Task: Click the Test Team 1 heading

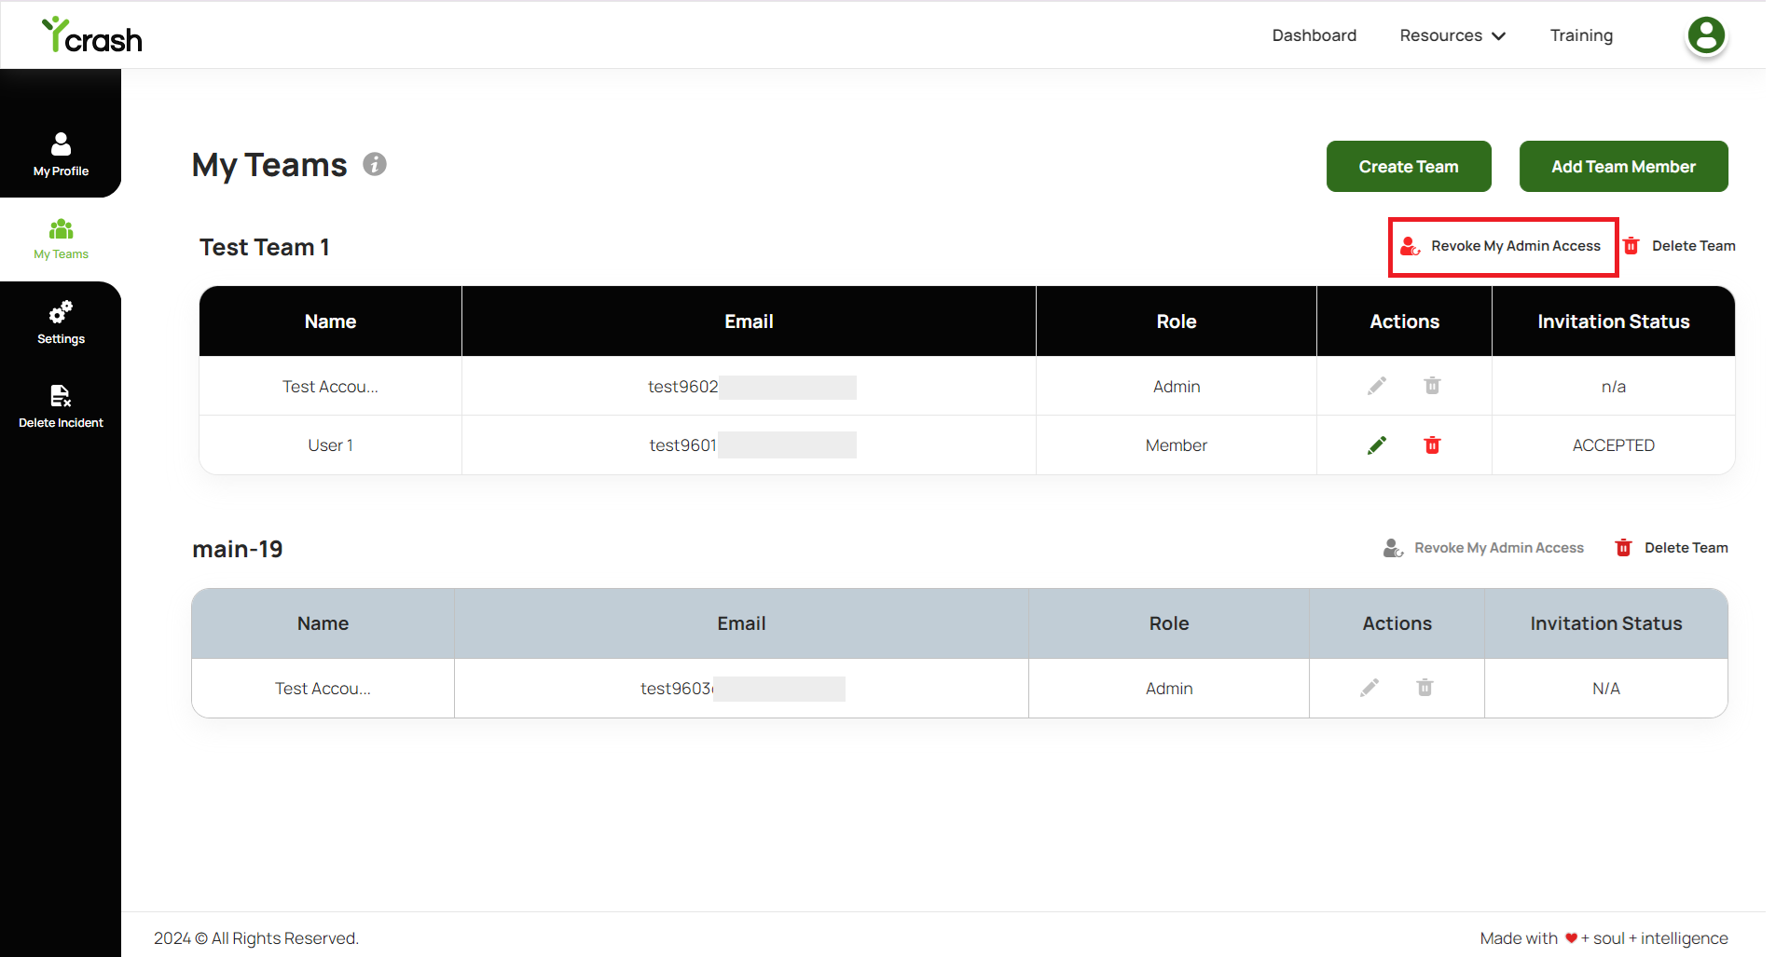Action: pyautogui.click(x=264, y=247)
